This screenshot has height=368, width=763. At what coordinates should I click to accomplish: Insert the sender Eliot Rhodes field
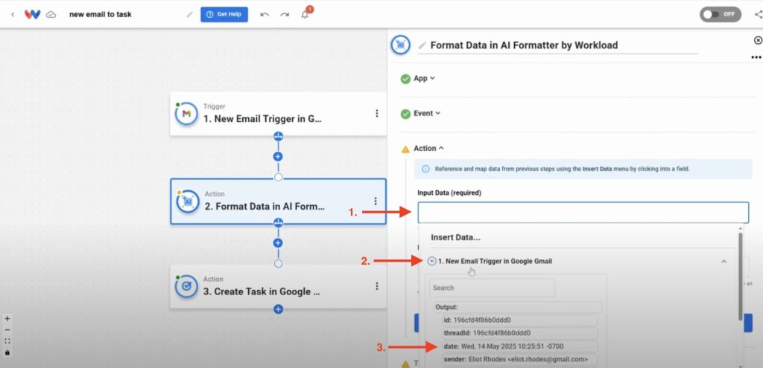coord(519,360)
